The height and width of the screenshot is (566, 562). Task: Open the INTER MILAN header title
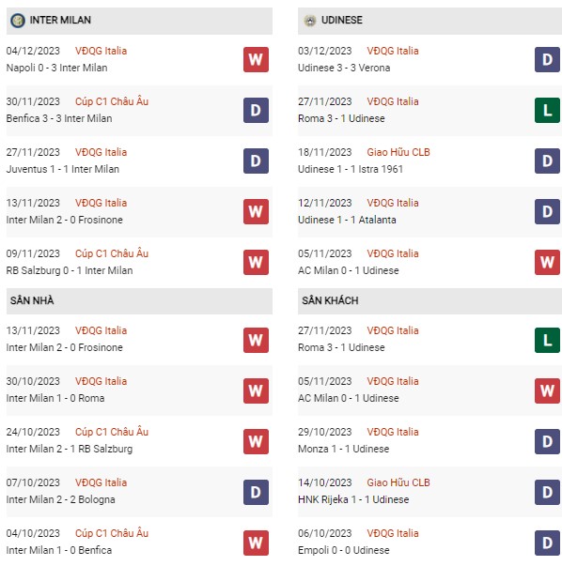(60, 20)
